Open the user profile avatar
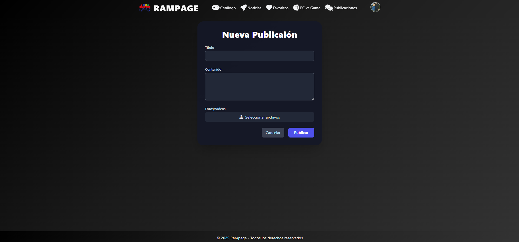 375,7
